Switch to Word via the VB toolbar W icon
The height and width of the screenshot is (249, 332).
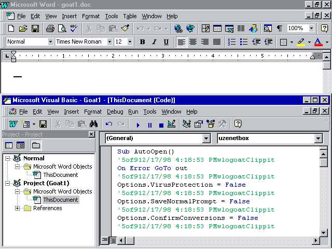(x=13, y=124)
